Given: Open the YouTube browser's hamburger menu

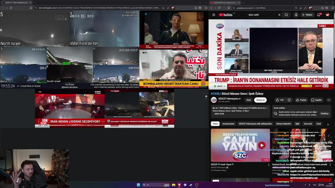Looking at the screenshot, I should 332,8.
